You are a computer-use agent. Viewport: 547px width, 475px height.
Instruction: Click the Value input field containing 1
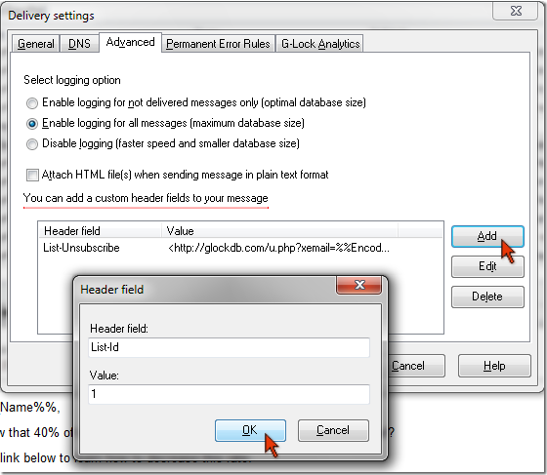(x=229, y=395)
